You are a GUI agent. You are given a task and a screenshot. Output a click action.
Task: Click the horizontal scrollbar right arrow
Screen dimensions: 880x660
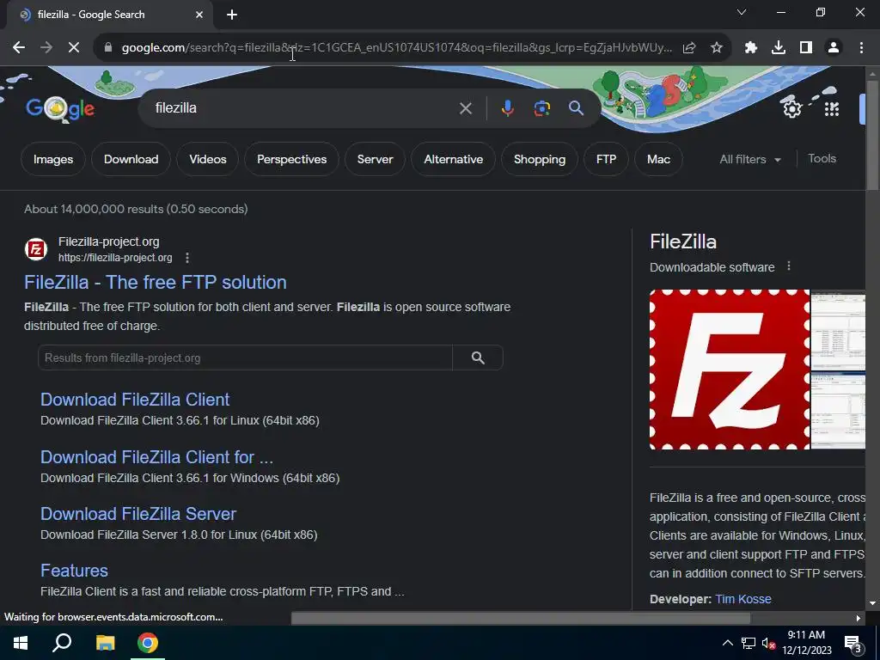(859, 618)
